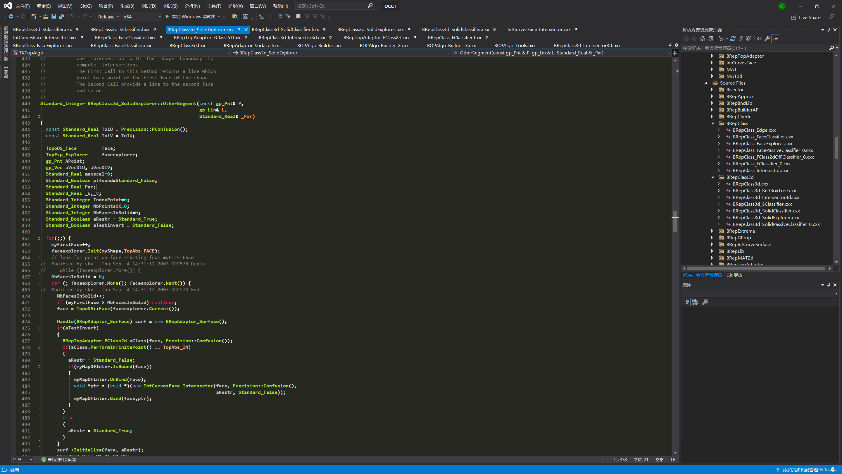Switch to the Git 更改 tab
The image size is (842, 474).
point(734,275)
